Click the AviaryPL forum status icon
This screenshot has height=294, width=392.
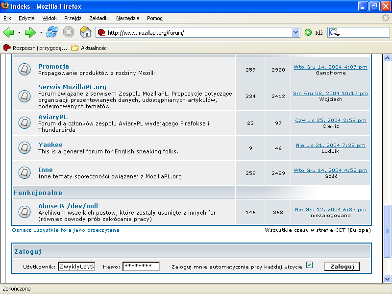coord(24,123)
